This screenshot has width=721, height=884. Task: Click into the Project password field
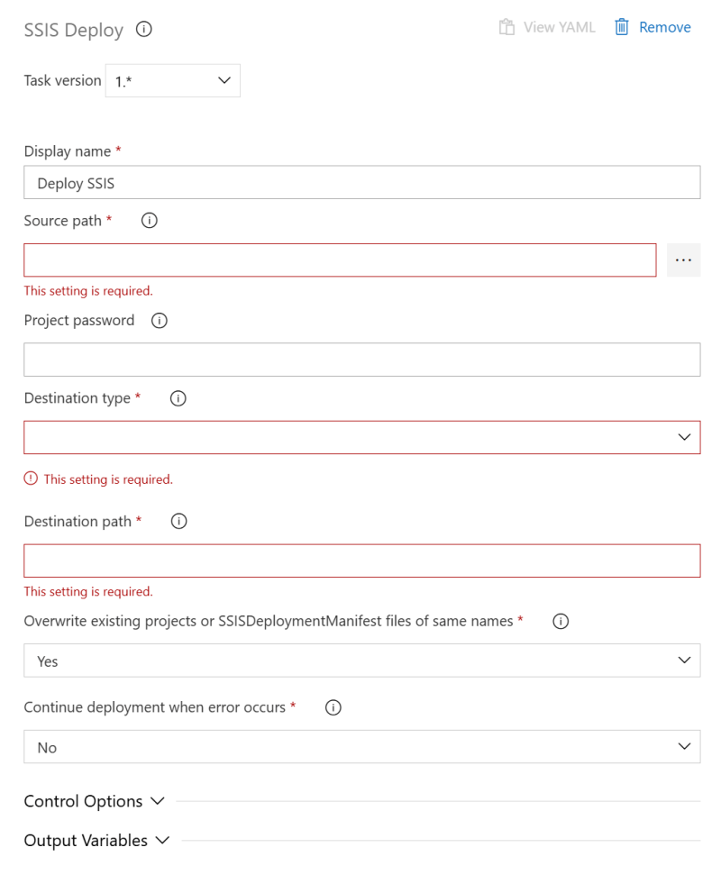click(362, 360)
